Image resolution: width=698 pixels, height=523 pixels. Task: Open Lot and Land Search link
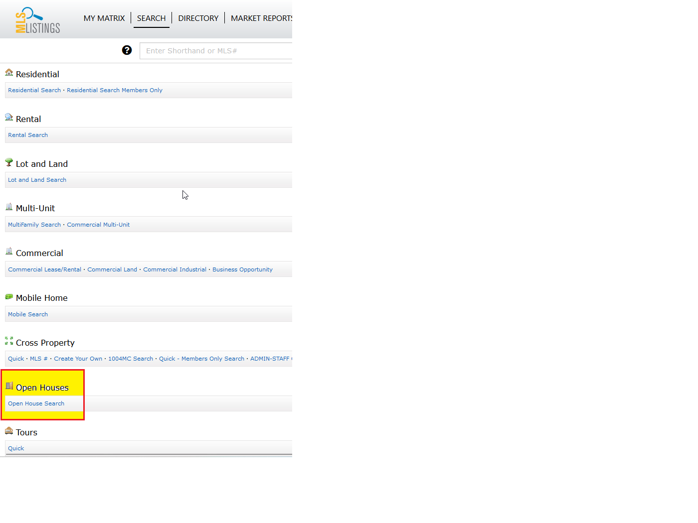pyautogui.click(x=37, y=180)
